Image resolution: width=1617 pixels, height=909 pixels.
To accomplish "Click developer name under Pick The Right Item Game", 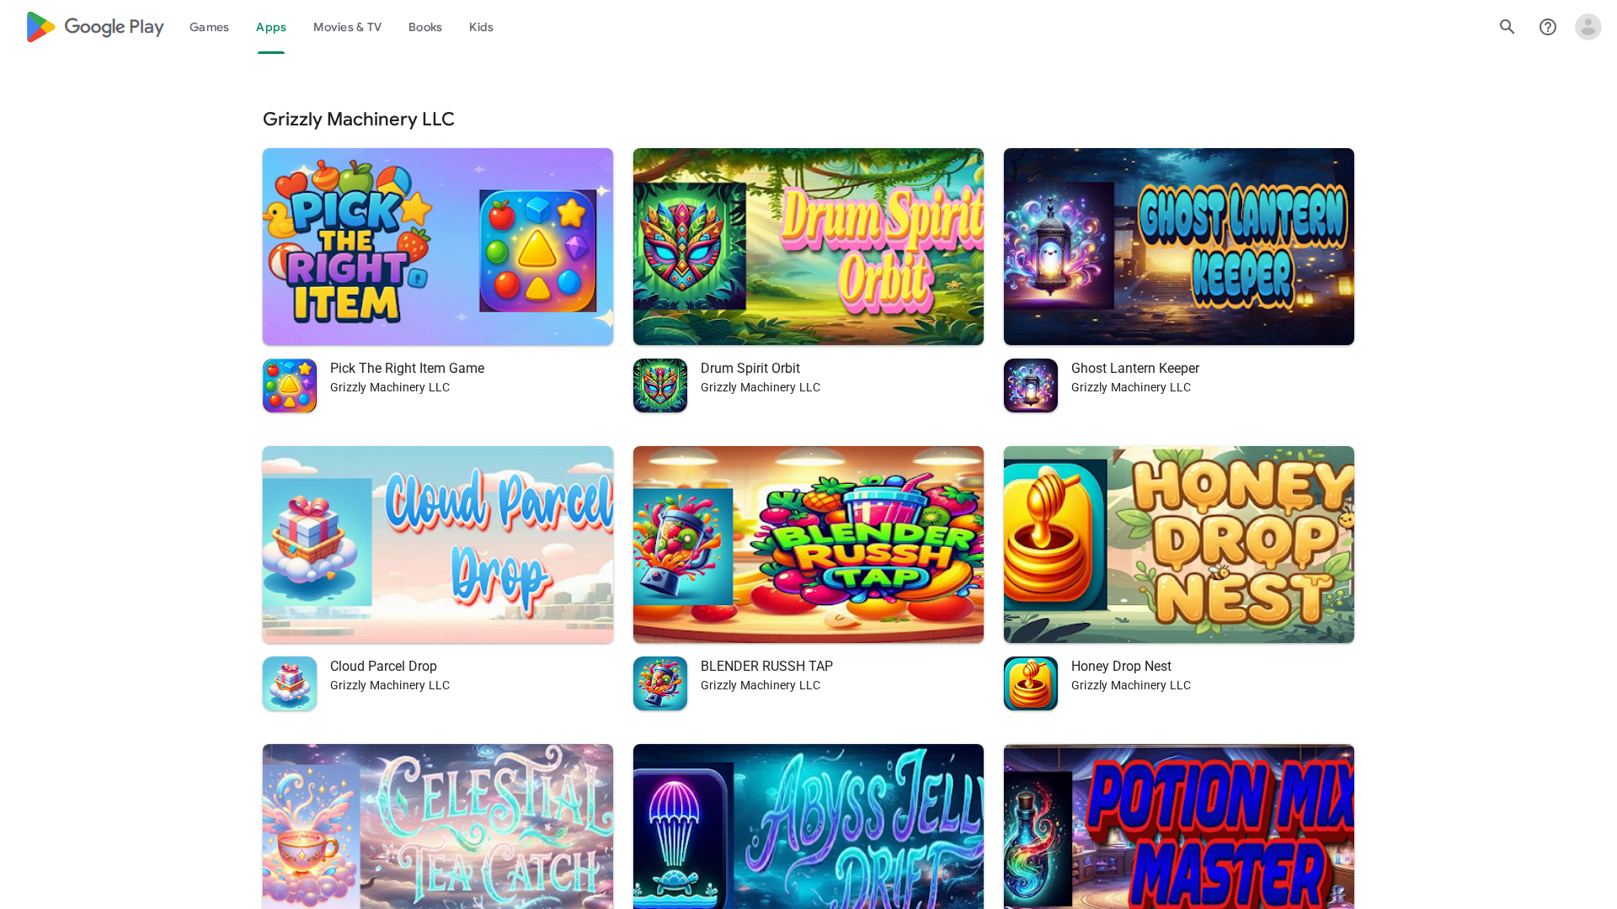I will [x=390, y=387].
